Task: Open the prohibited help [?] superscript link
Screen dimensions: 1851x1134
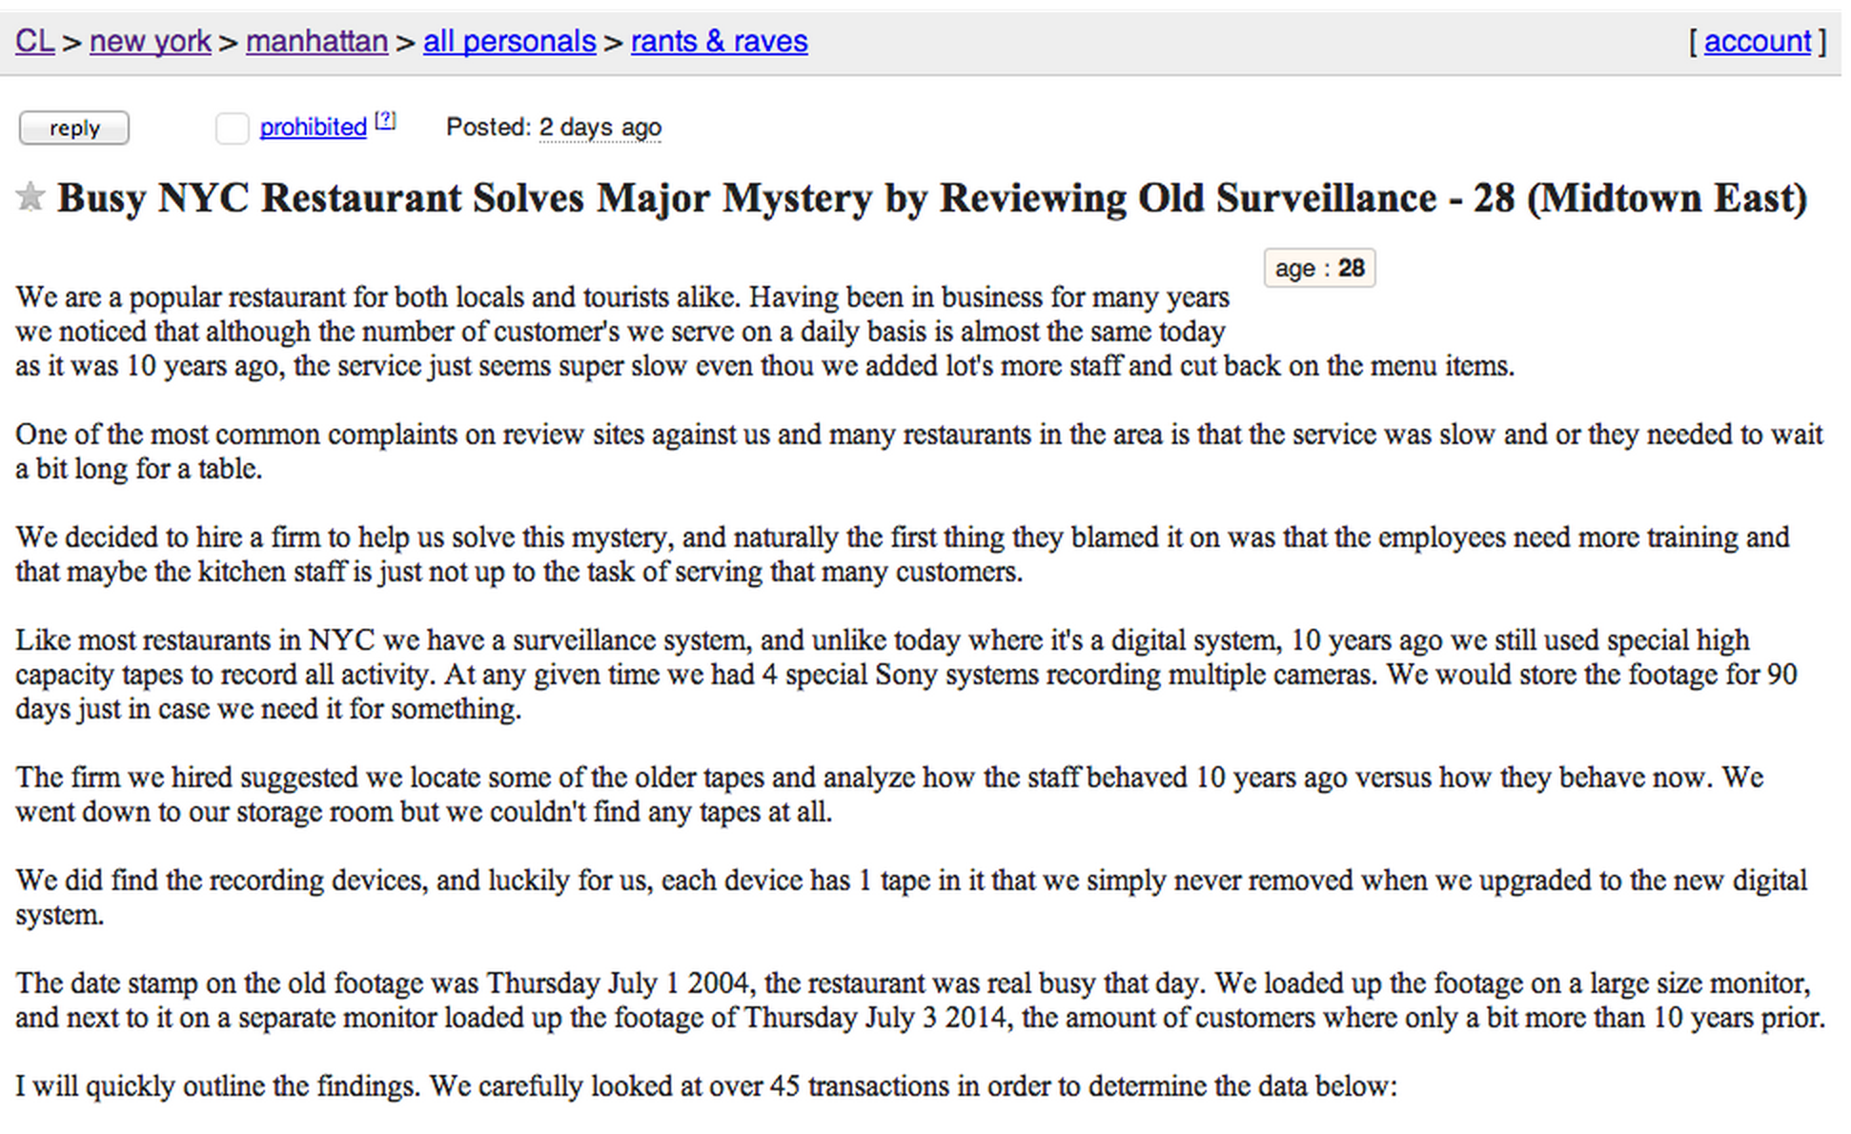Action: click(385, 121)
